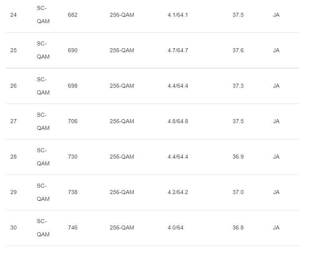Select the 36.8 value in last row
This screenshot has width=326, height=257.
[238, 228]
